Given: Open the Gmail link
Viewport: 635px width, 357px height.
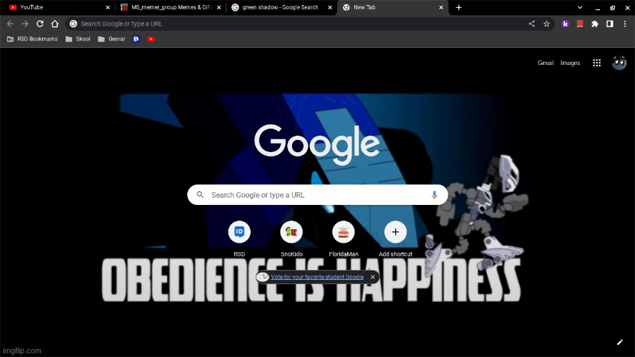Looking at the screenshot, I should tap(546, 63).
